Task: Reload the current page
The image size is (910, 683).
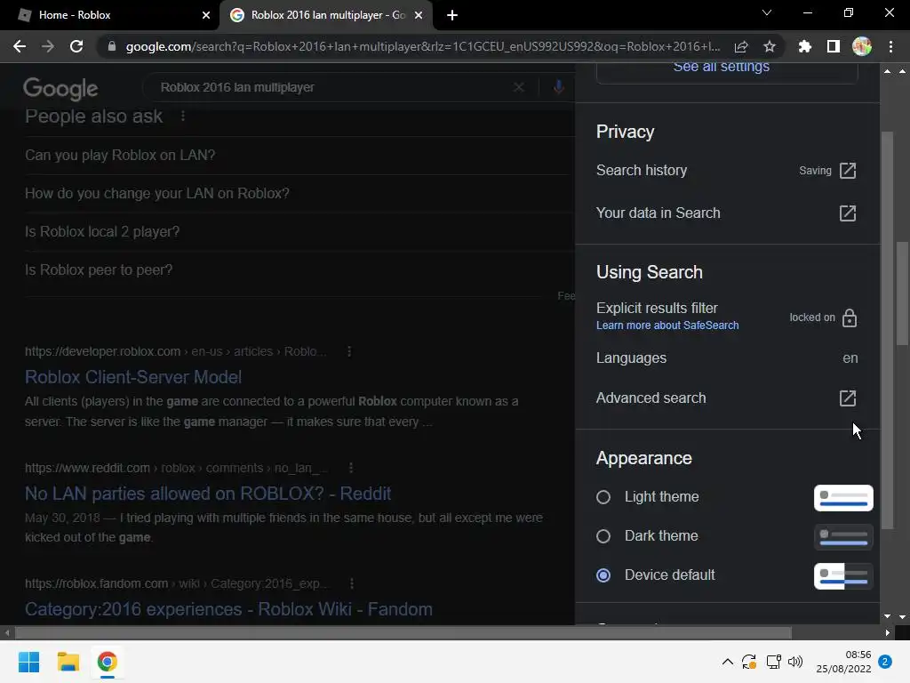Action: pos(76,46)
